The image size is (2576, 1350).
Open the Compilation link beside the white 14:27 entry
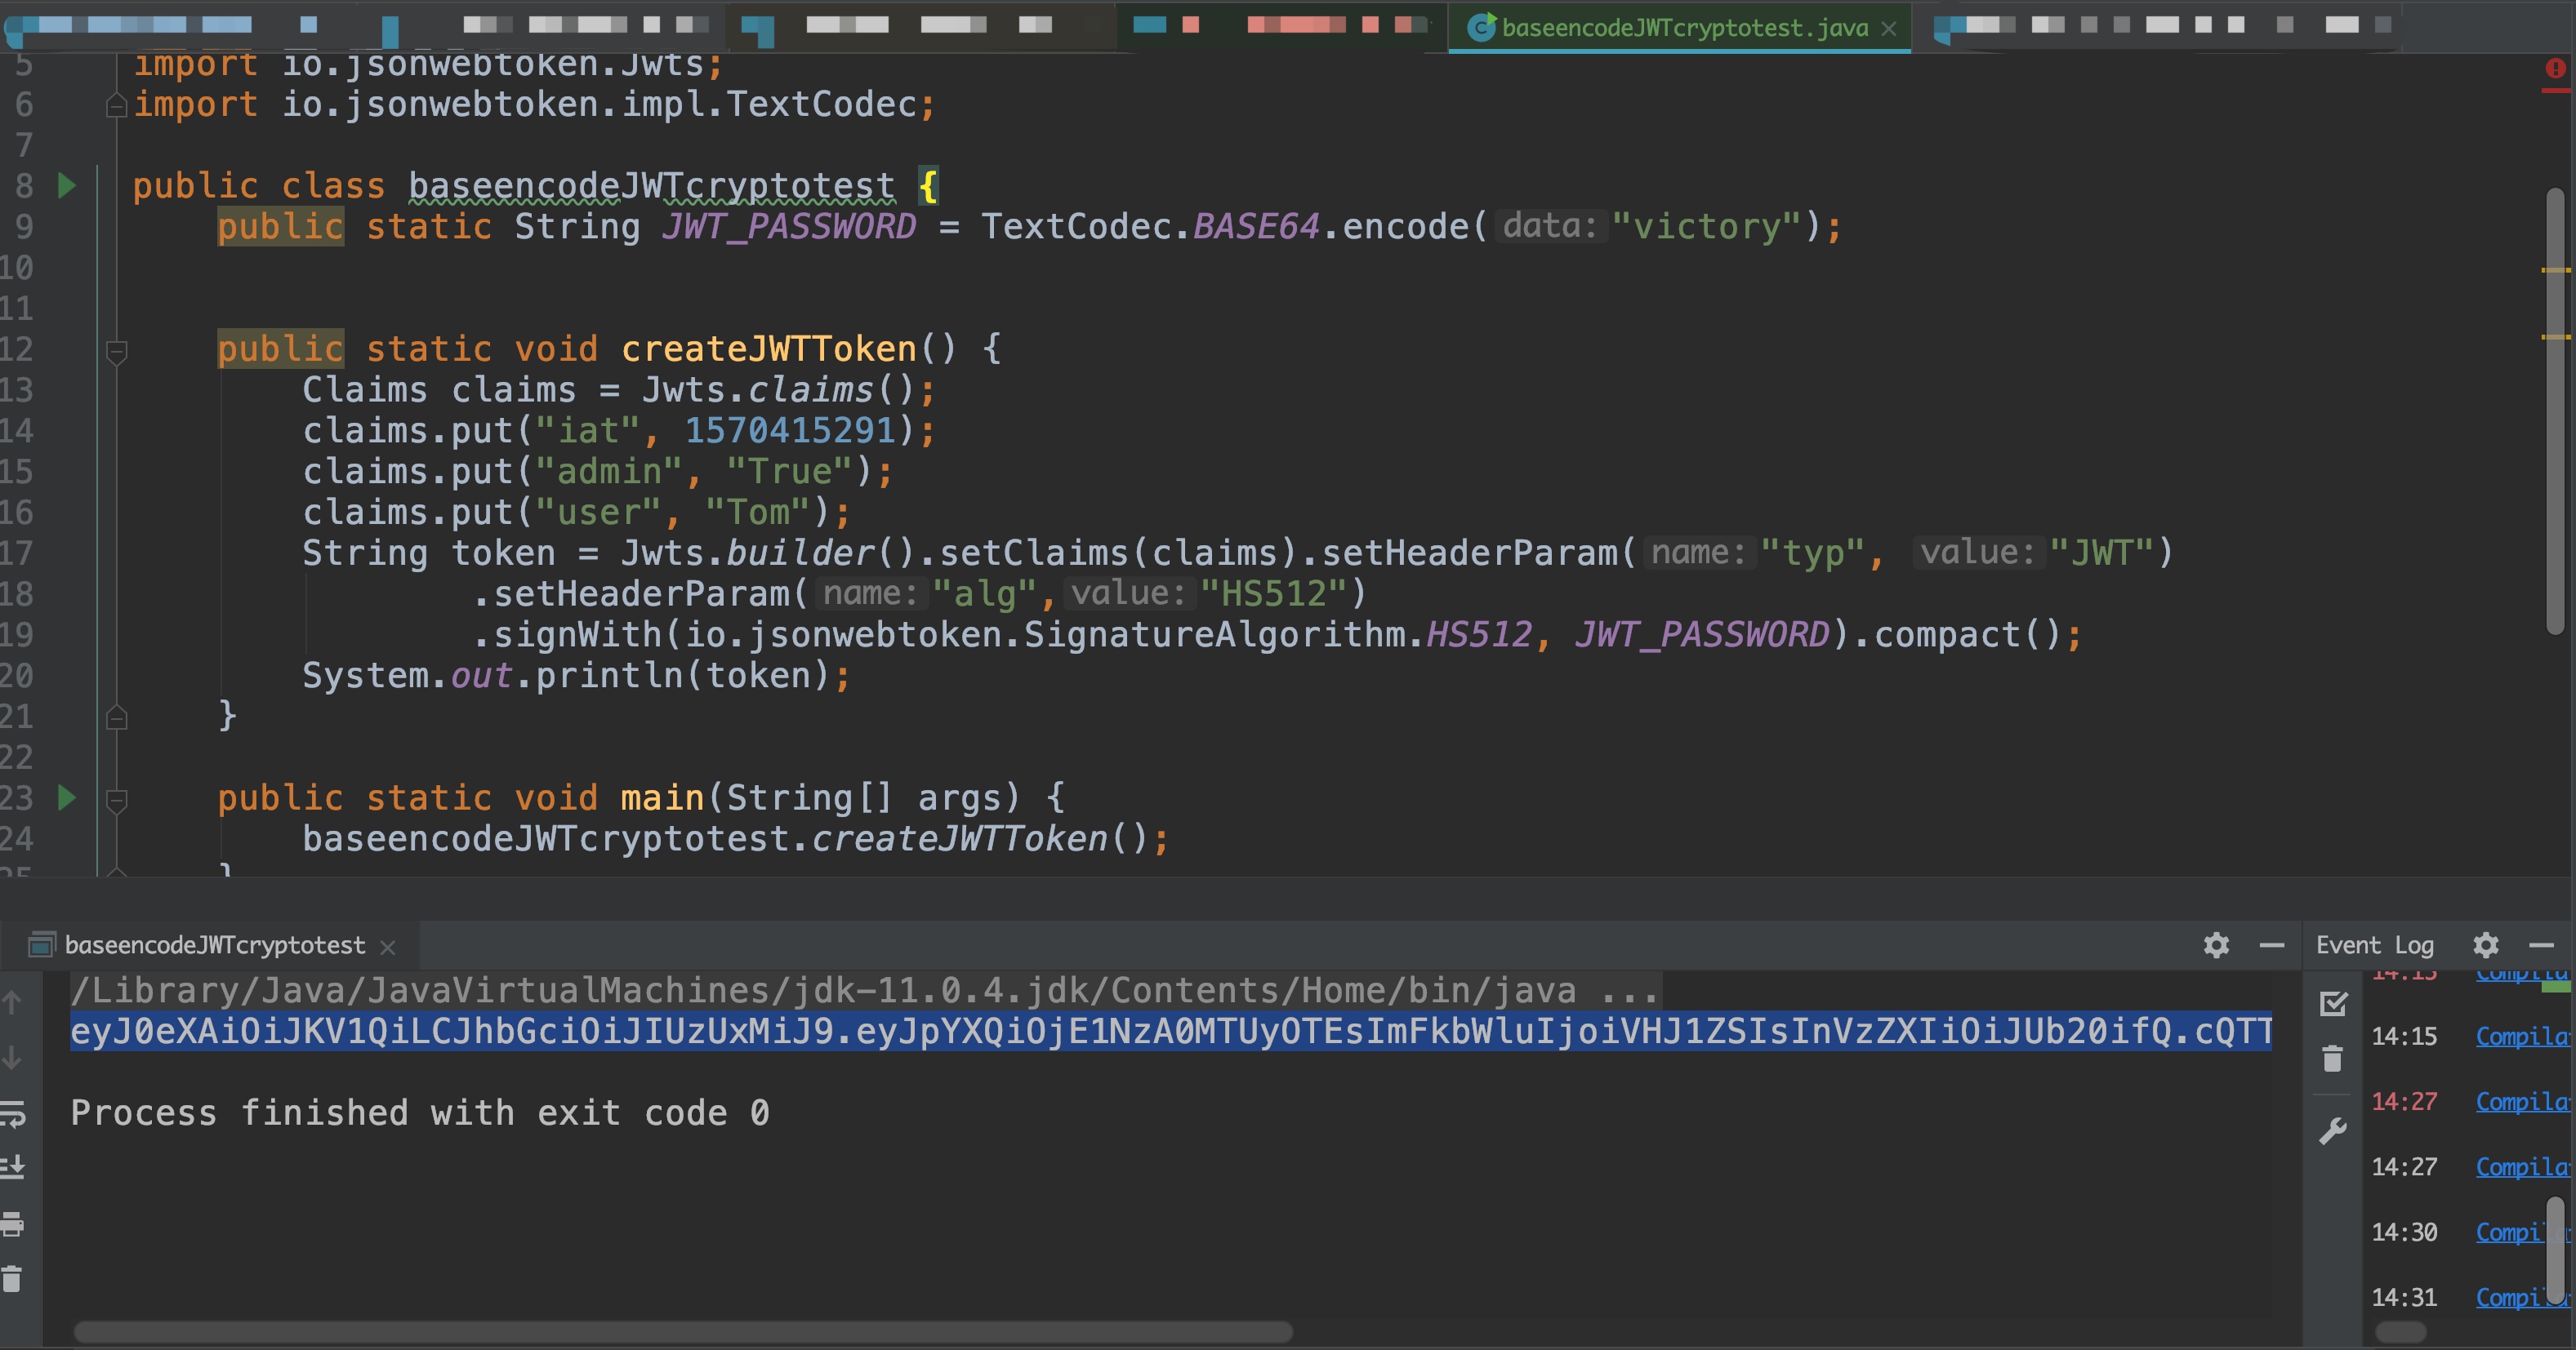[x=2522, y=1167]
